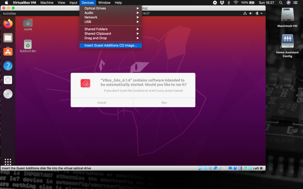Open Firefox from the Ubuntu dock

click(x=8, y=24)
